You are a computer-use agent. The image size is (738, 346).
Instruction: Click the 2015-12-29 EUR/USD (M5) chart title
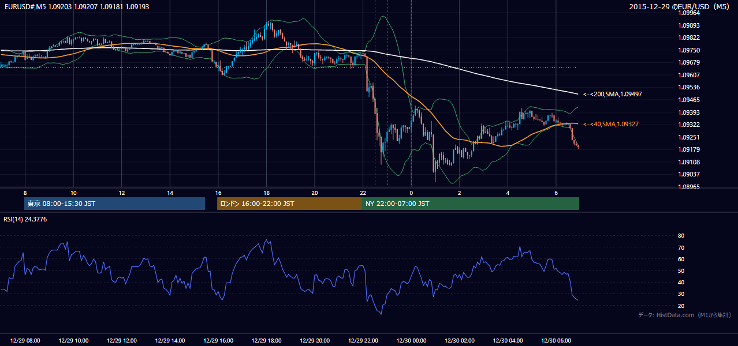[679, 6]
